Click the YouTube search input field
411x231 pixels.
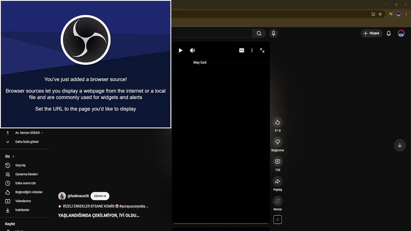click(212, 33)
